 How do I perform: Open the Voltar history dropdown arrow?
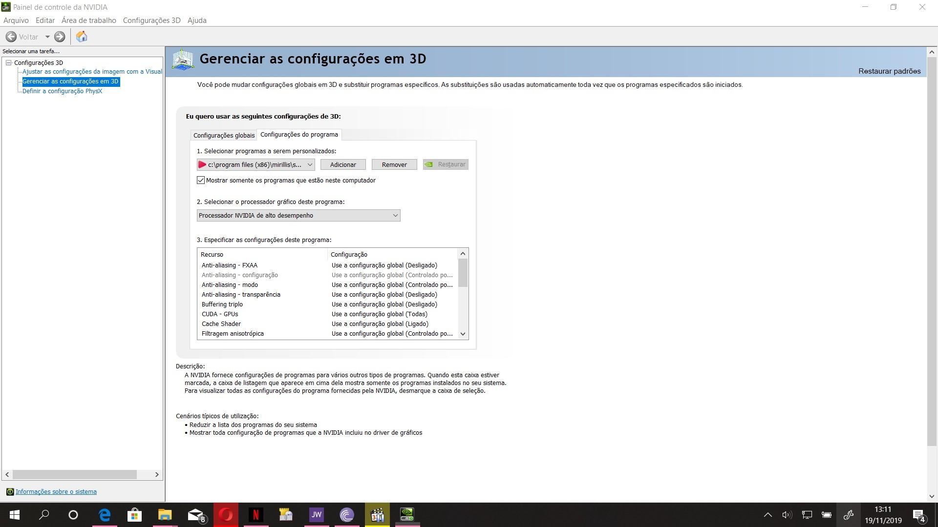click(47, 37)
